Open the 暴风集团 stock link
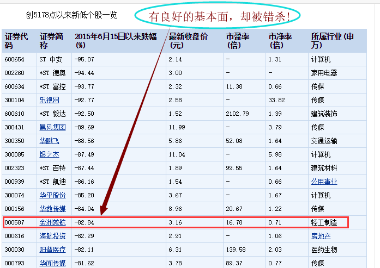The height and width of the screenshot is (268, 380). (52, 127)
